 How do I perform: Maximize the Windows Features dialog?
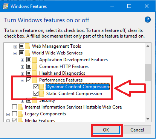click(x=129, y=6)
